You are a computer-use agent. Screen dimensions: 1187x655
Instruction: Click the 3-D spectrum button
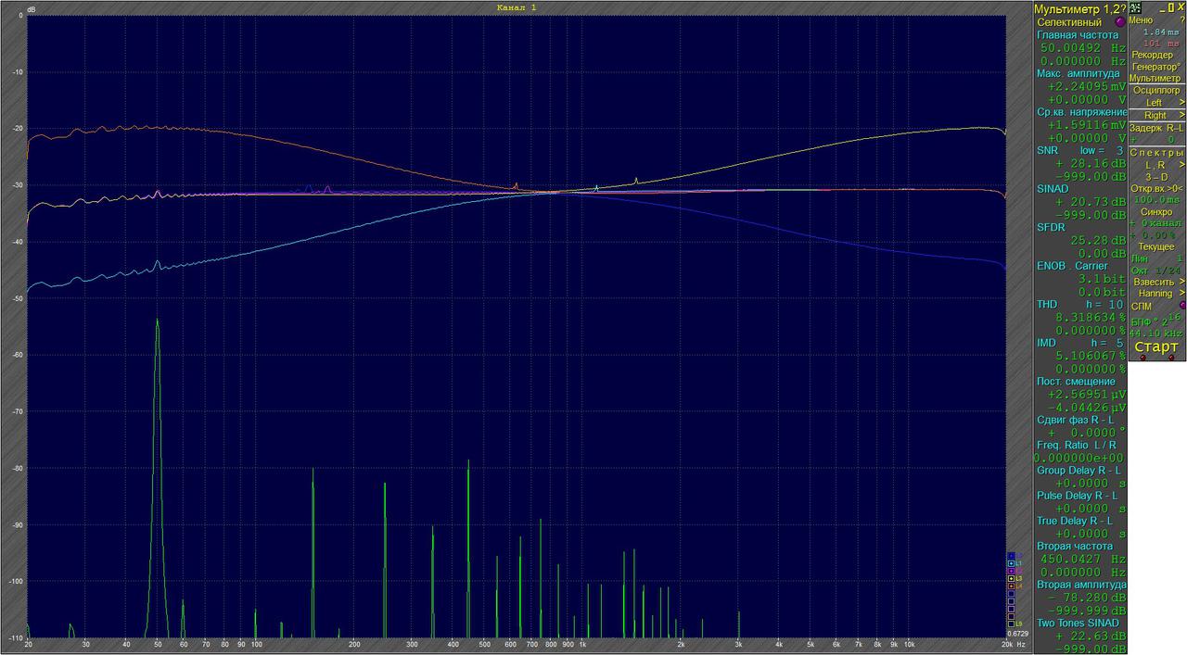coord(1155,176)
